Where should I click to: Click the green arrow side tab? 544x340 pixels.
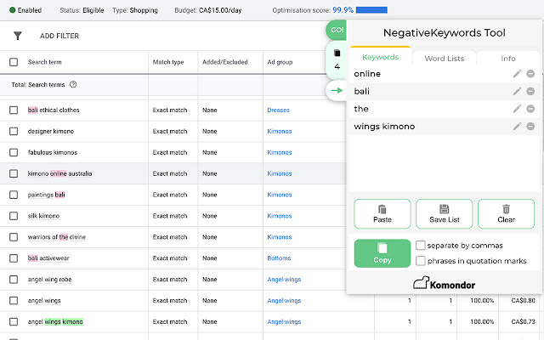337,90
